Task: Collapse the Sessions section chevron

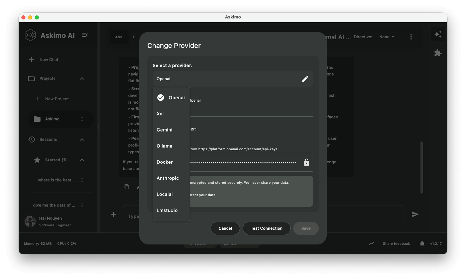Action: 82,139
